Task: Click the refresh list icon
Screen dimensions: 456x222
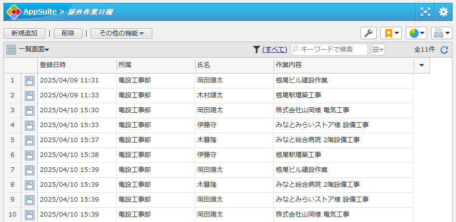Action: point(445,50)
